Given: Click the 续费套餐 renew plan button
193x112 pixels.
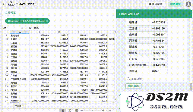Looking at the screenshot, I should pos(176,4).
